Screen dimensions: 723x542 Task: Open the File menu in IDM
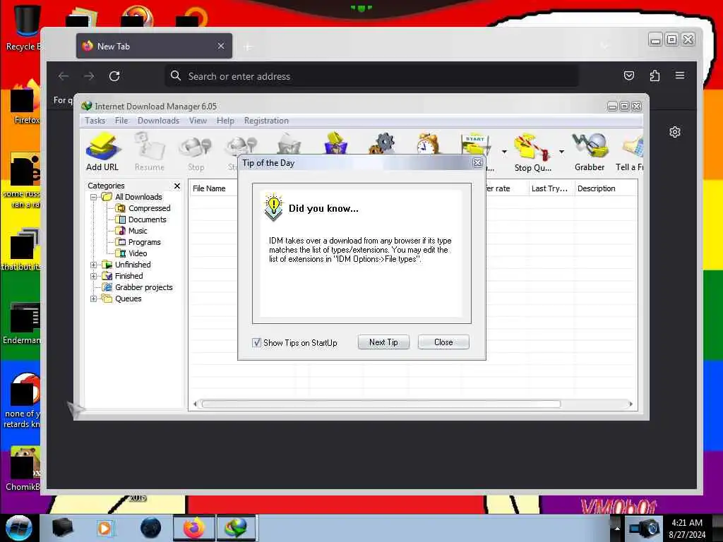(x=121, y=121)
